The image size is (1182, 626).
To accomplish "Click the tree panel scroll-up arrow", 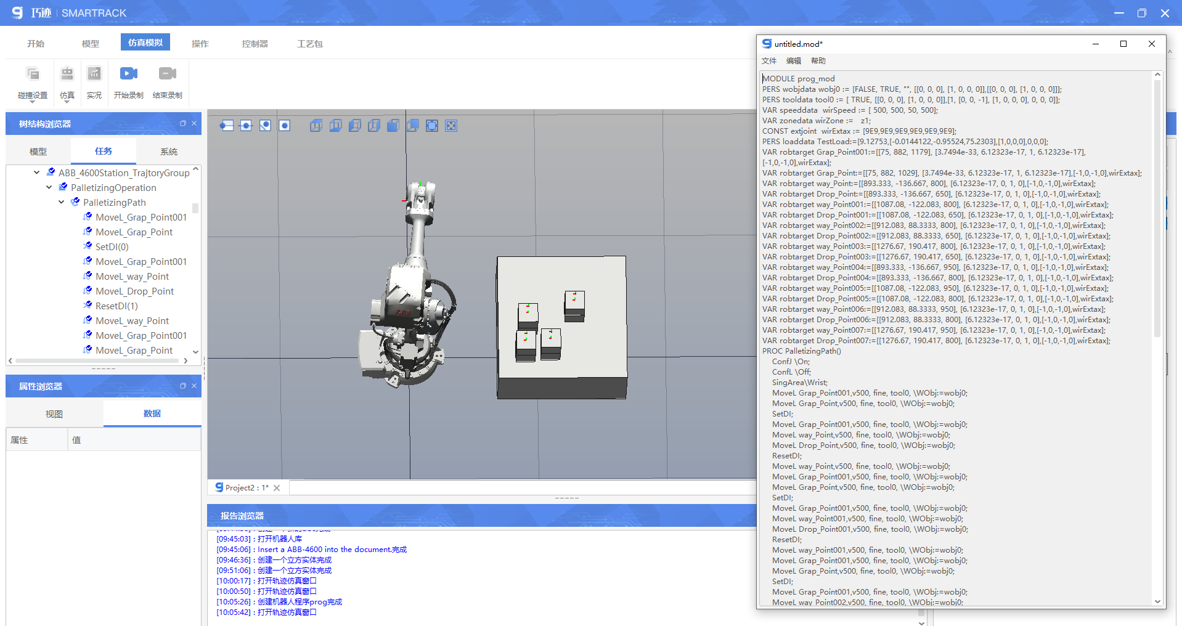I will (196, 169).
